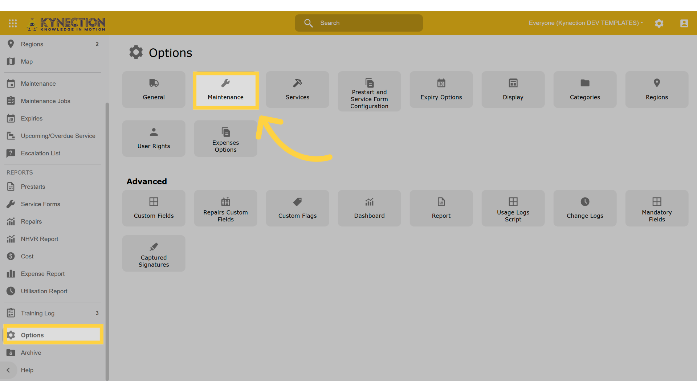
Task: Open the Maintenance options tile
Action: pos(225,90)
